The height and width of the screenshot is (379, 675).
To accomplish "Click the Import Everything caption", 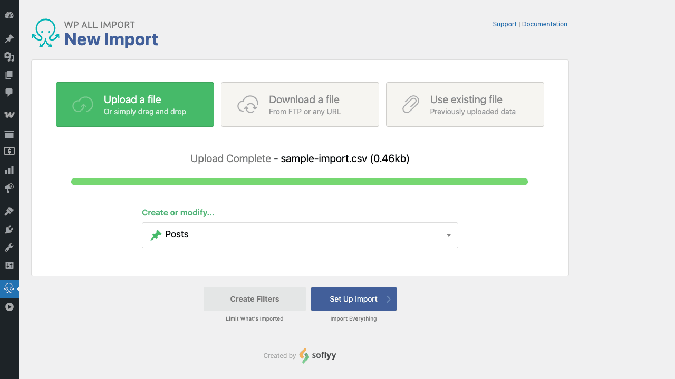I will click(x=354, y=318).
